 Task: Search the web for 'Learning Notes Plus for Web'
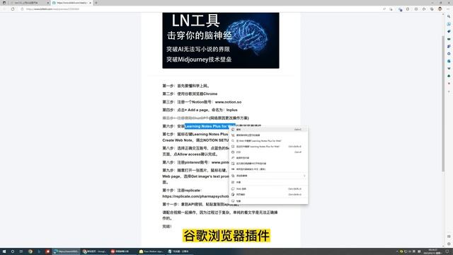click(x=269, y=141)
